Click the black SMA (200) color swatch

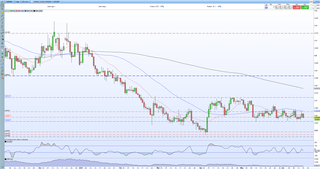coord(34,11)
